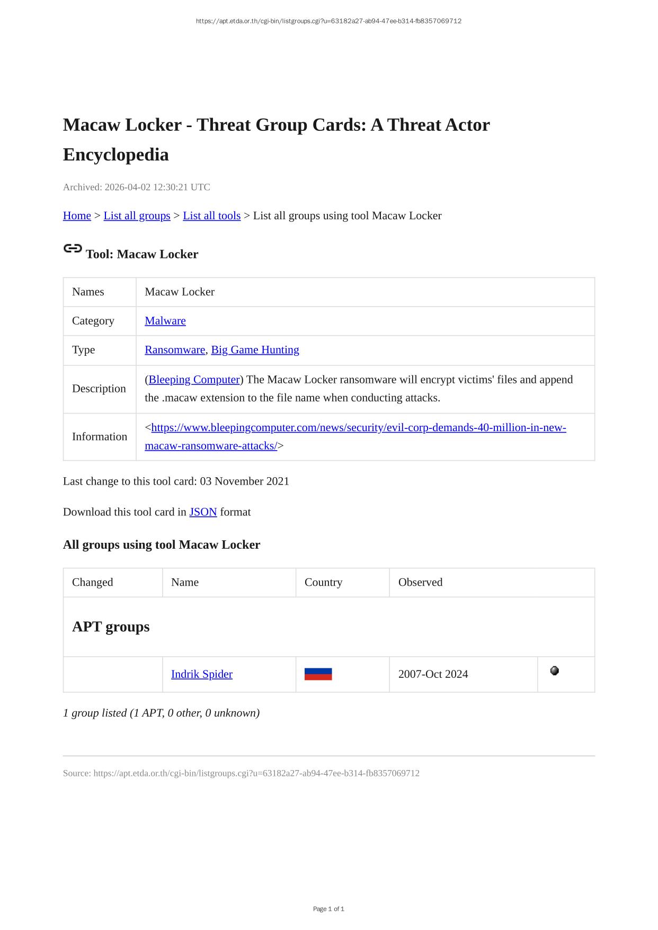The height and width of the screenshot is (930, 658).
Task: Select the APT groups section heading
Action: point(111,627)
